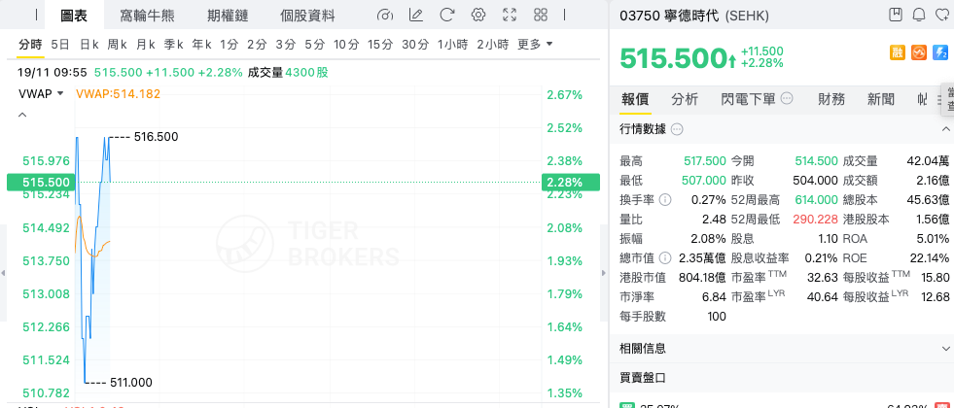Open the 更多 timeframe dropdown
954x408 pixels.
pos(535,45)
